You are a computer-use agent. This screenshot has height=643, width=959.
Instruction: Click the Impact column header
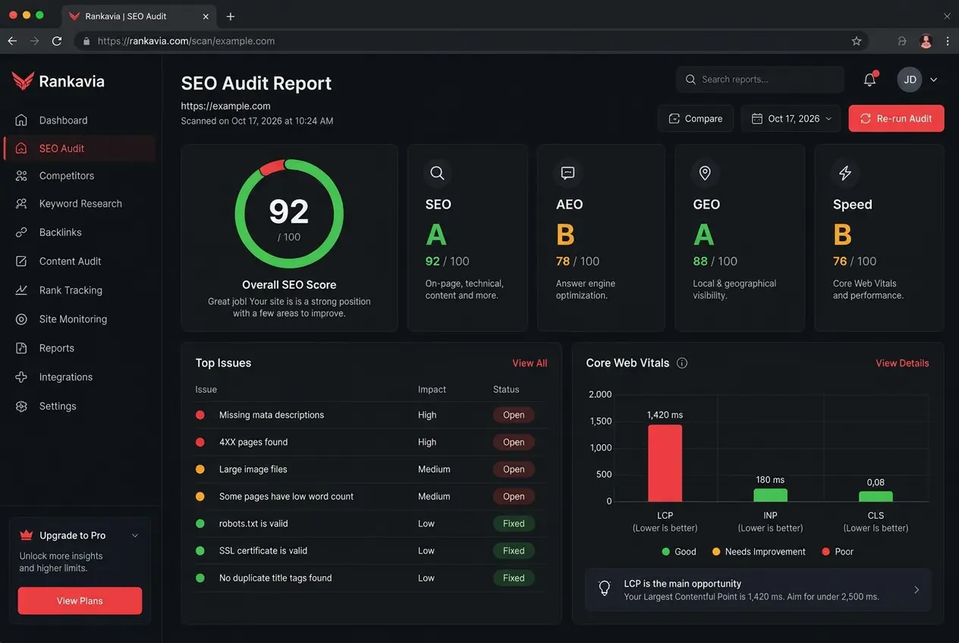pyautogui.click(x=432, y=390)
